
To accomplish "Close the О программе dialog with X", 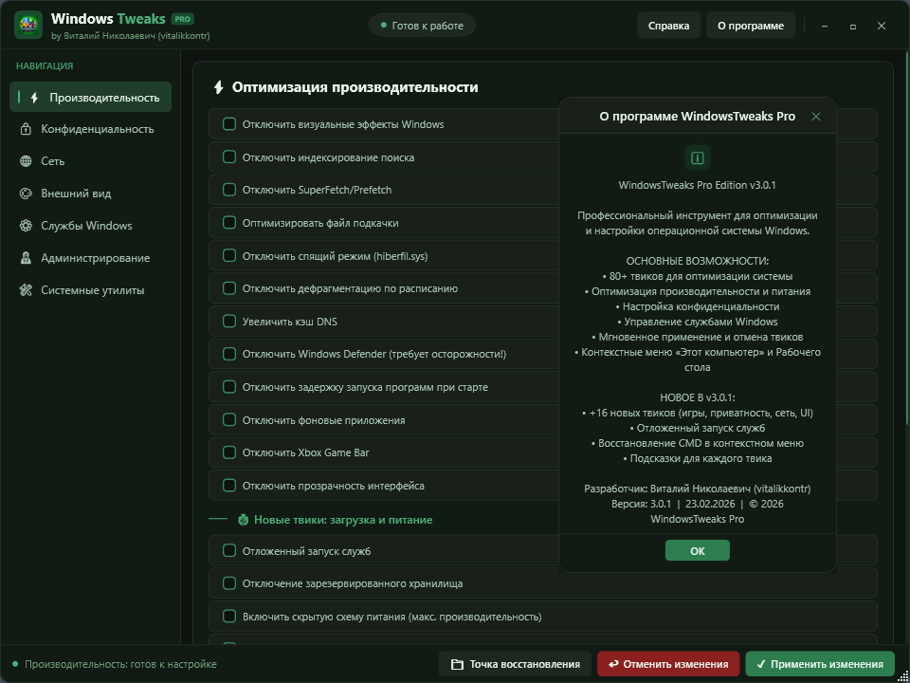I will pos(816,117).
